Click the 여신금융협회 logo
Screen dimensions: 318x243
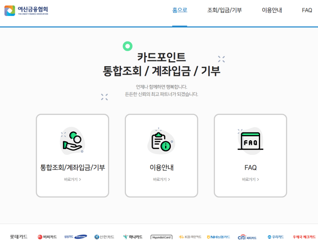26,11
